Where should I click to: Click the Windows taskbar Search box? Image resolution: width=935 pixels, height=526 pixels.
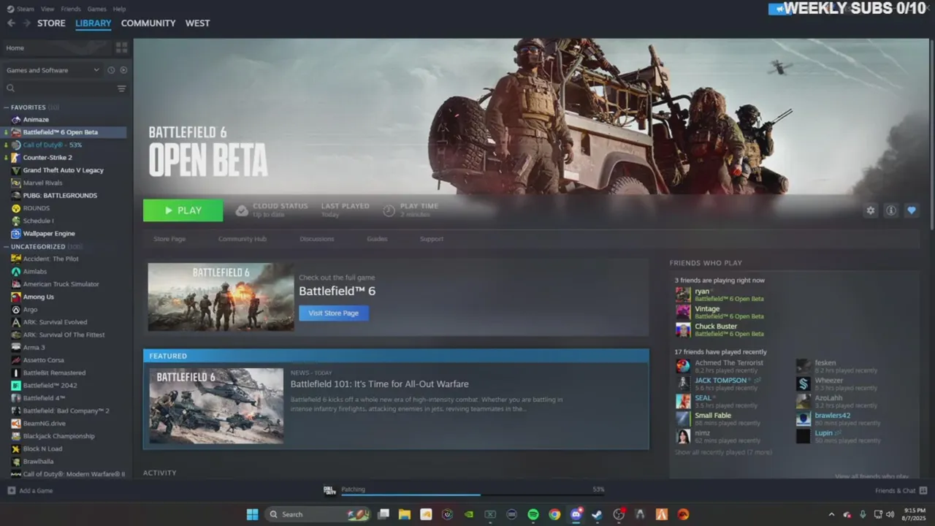click(318, 514)
